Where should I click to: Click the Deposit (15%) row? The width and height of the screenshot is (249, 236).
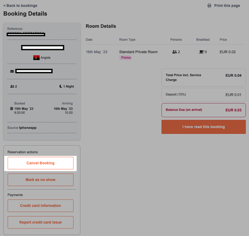click(x=203, y=95)
